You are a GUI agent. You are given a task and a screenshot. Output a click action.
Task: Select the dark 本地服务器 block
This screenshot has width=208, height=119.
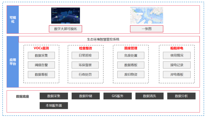coord(54,106)
